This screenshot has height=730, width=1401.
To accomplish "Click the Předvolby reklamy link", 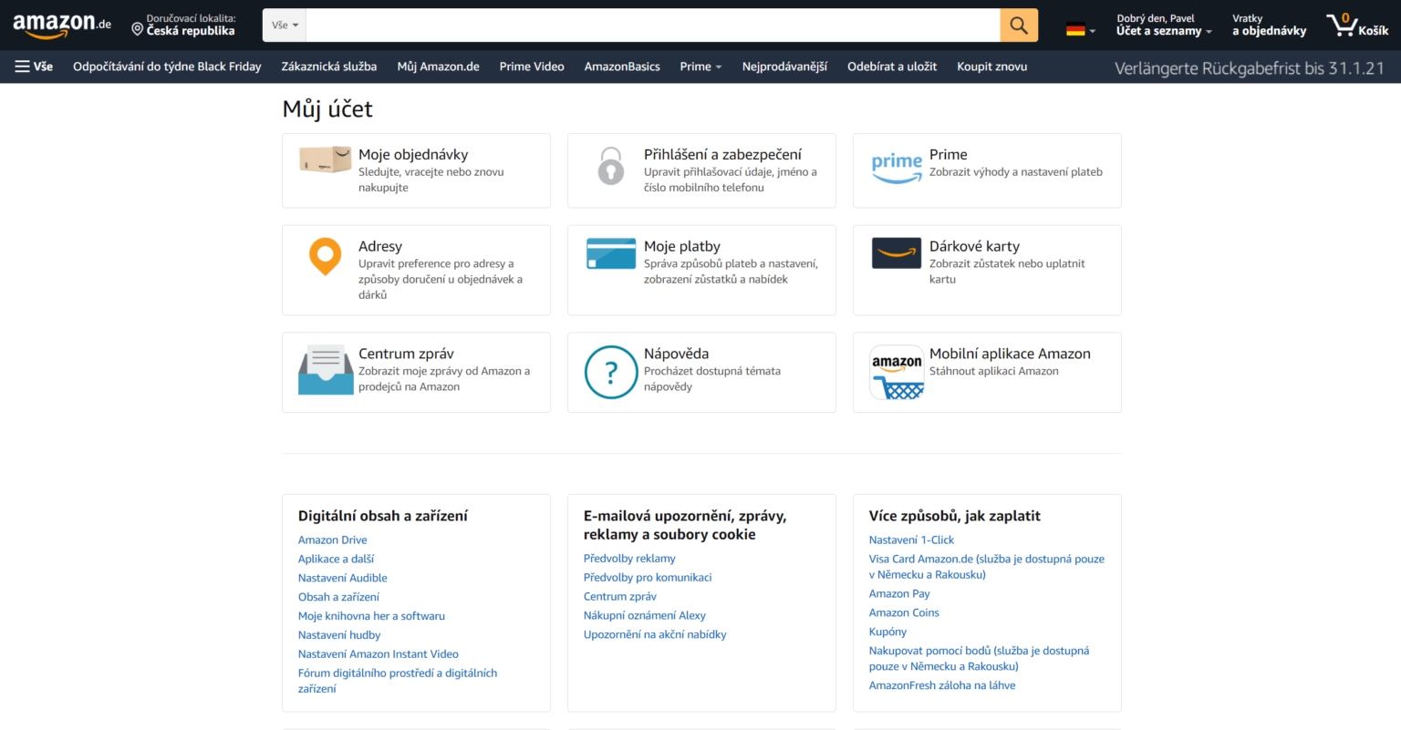I will (x=629, y=558).
